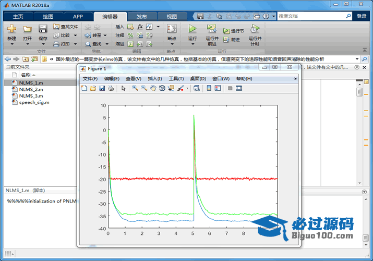Toggle the Insert Legend button
The image size is (373, 261).
pos(218,88)
